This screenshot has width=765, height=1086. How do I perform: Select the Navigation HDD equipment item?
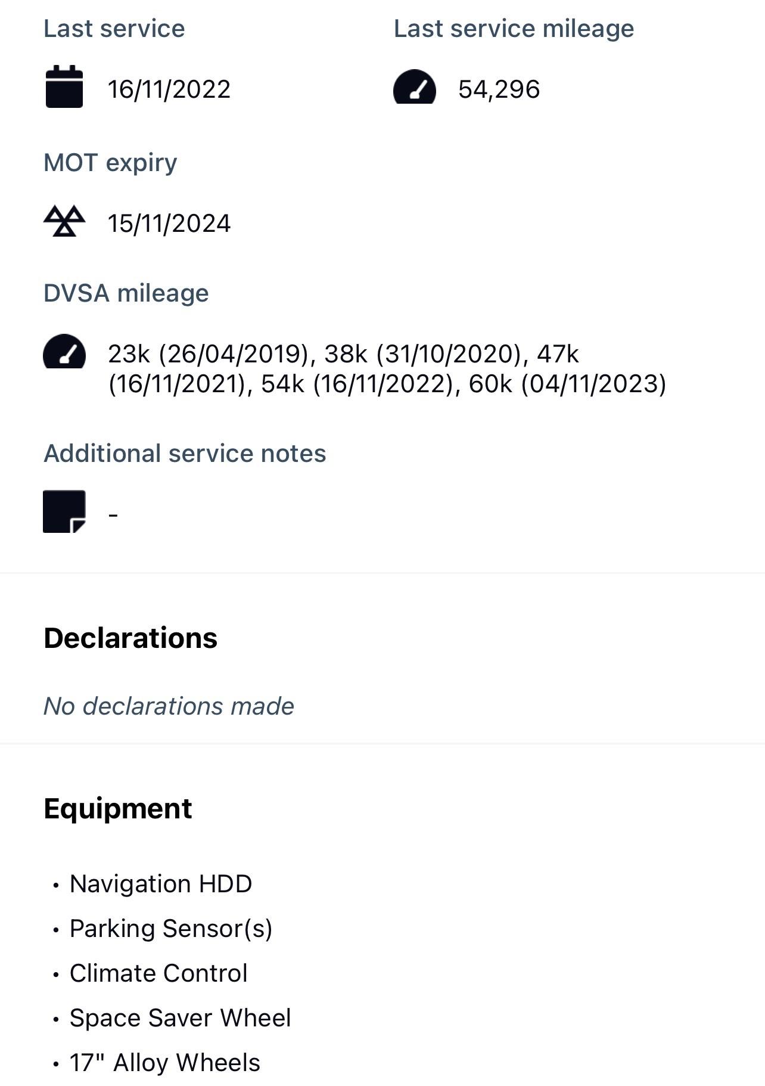[x=161, y=884]
